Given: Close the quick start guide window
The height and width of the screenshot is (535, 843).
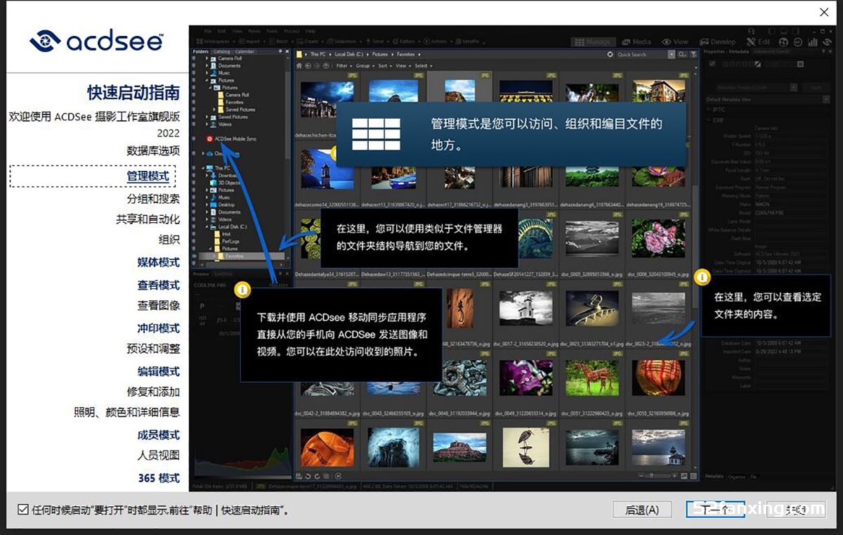Looking at the screenshot, I should (x=824, y=12).
